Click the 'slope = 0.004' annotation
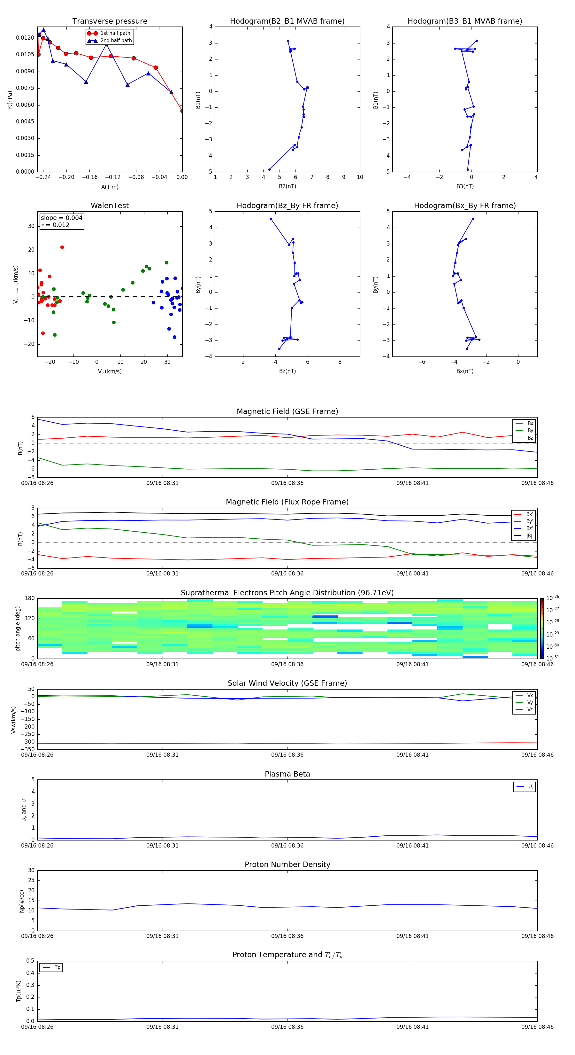The image size is (575, 1055). tap(62, 218)
